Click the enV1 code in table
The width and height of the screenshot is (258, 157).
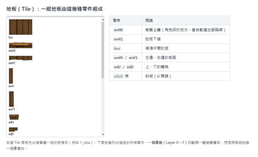[133, 58]
